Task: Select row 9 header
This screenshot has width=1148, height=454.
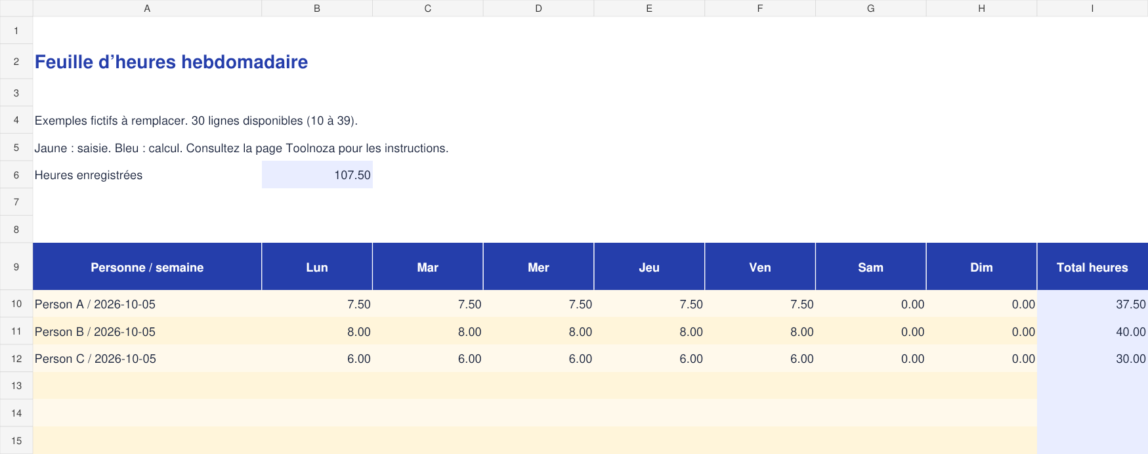Action: 16,267
